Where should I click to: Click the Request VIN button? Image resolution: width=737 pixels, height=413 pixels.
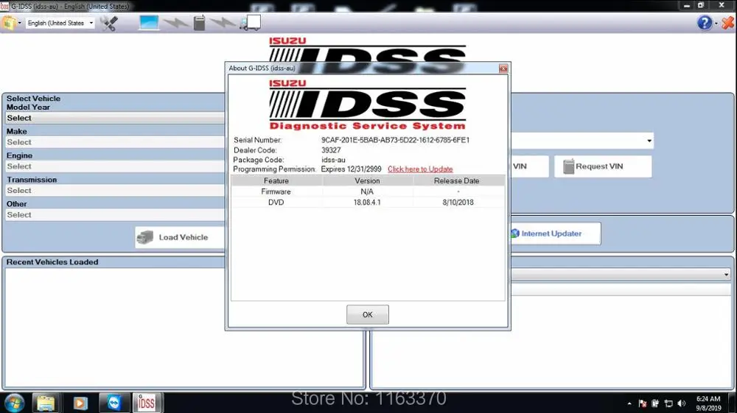pyautogui.click(x=603, y=166)
